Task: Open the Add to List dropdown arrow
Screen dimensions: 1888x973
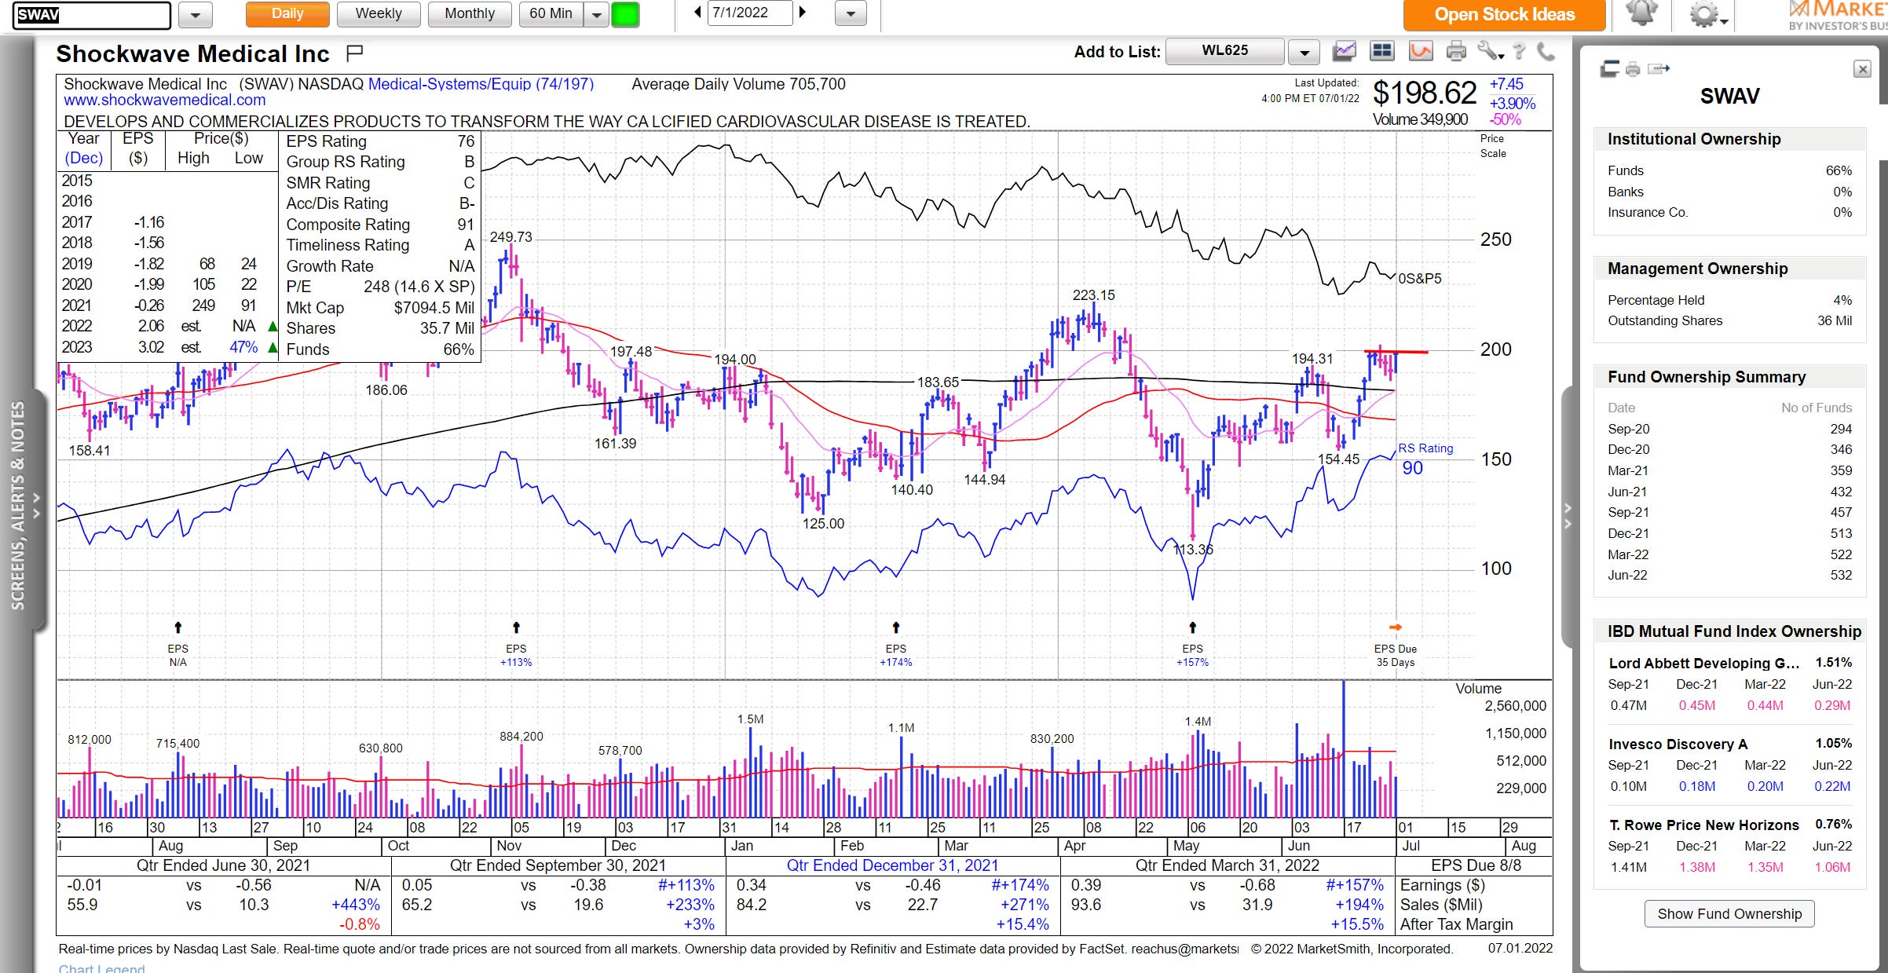Action: pyautogui.click(x=1304, y=53)
